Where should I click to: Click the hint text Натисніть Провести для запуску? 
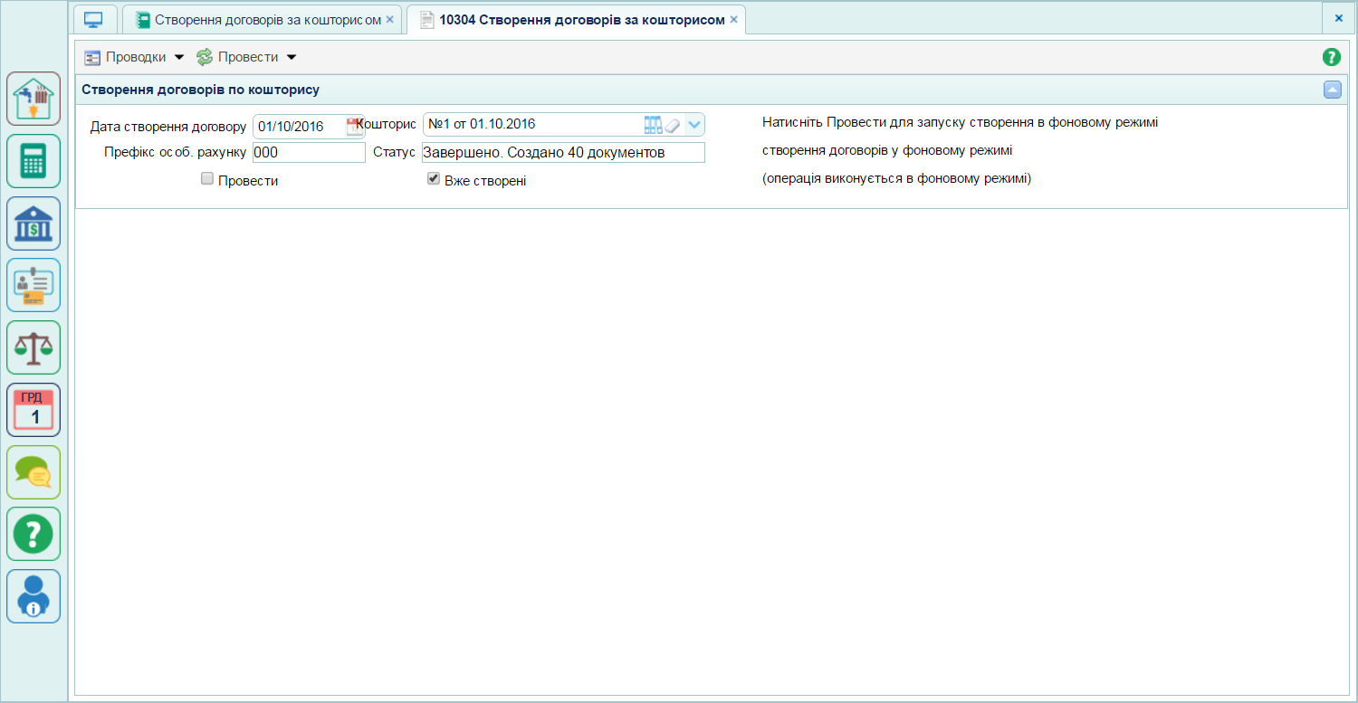(x=961, y=122)
